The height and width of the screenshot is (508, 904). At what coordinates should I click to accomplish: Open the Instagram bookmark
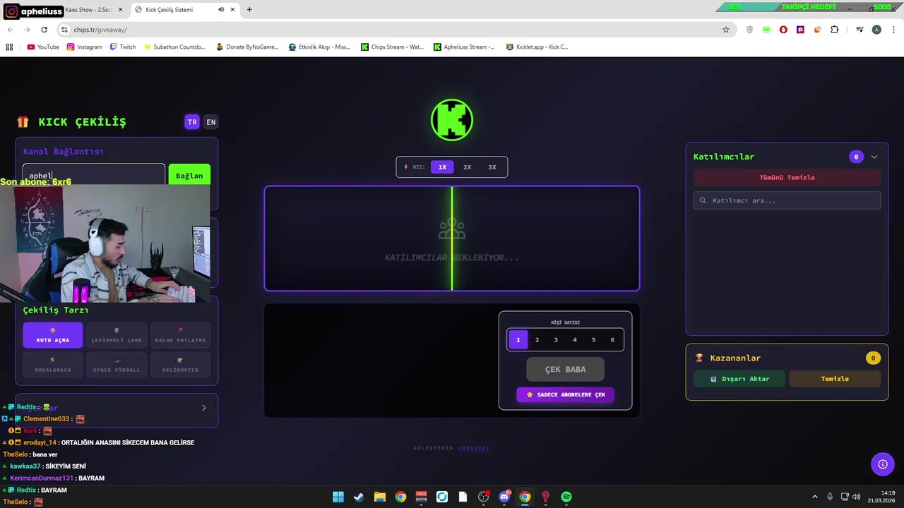pyautogui.click(x=85, y=47)
